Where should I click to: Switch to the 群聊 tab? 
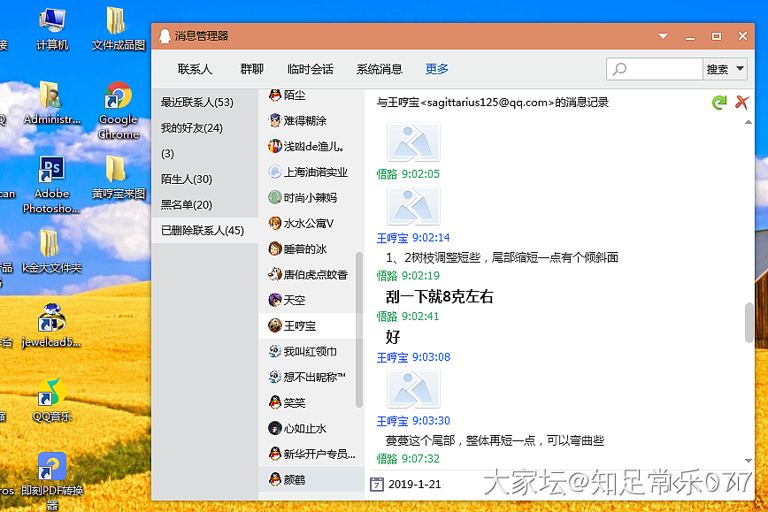251,69
